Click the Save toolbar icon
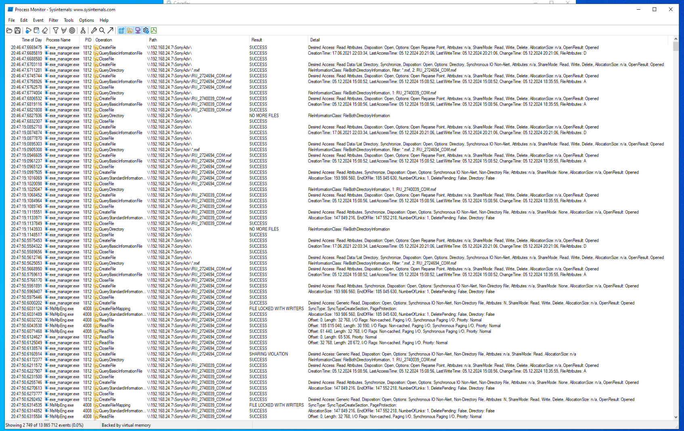The height and width of the screenshot is (431, 684). [x=17, y=30]
